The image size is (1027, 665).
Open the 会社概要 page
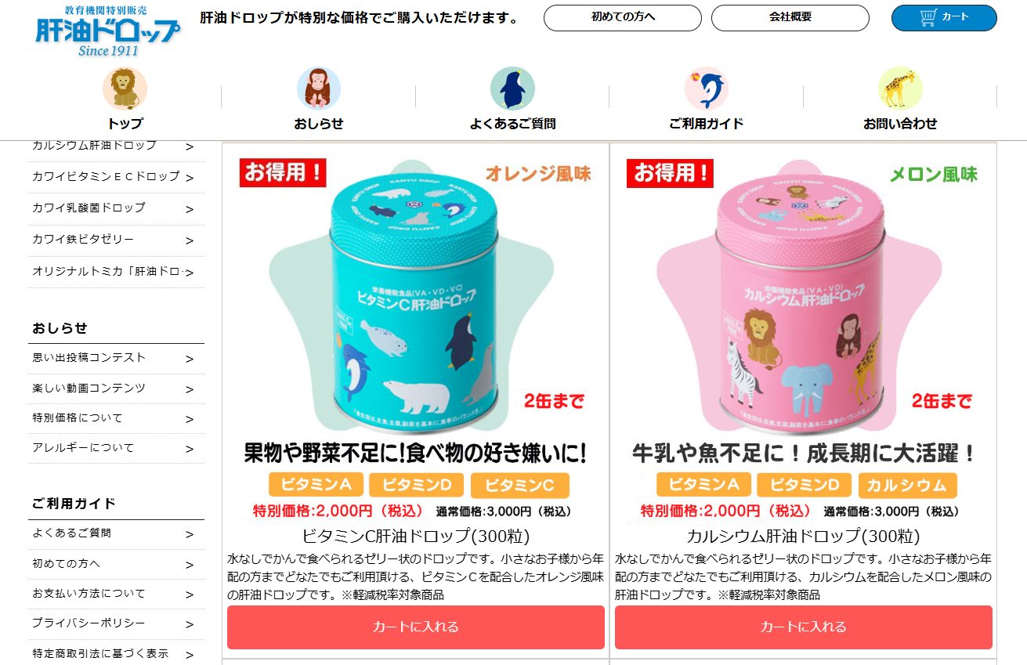pyautogui.click(x=790, y=17)
